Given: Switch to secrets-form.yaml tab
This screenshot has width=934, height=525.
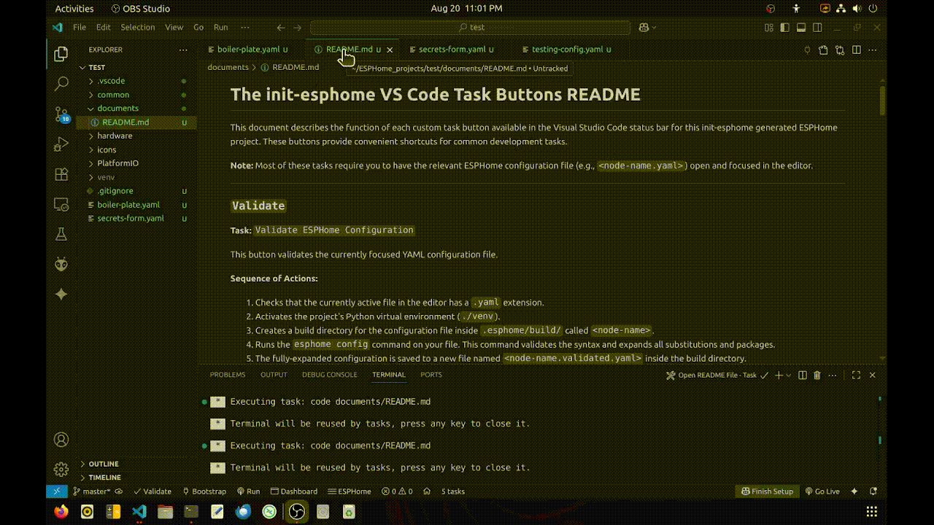Looking at the screenshot, I should point(452,50).
